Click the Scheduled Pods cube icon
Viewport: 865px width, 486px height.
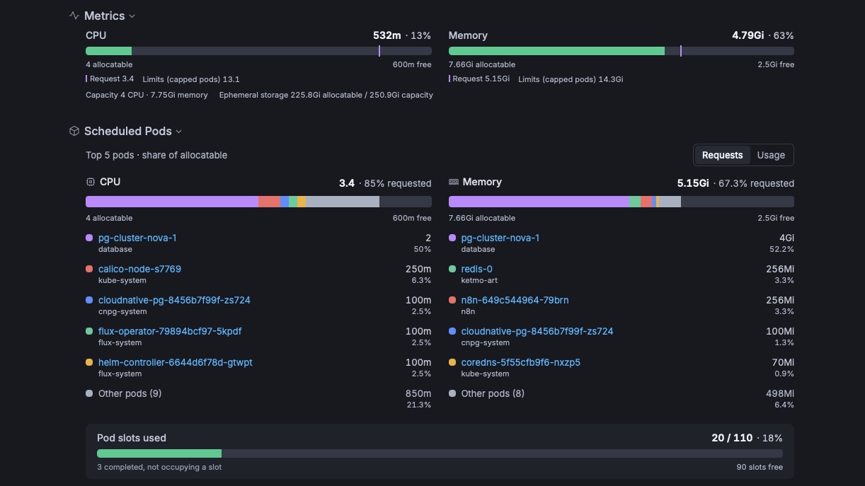(x=74, y=131)
